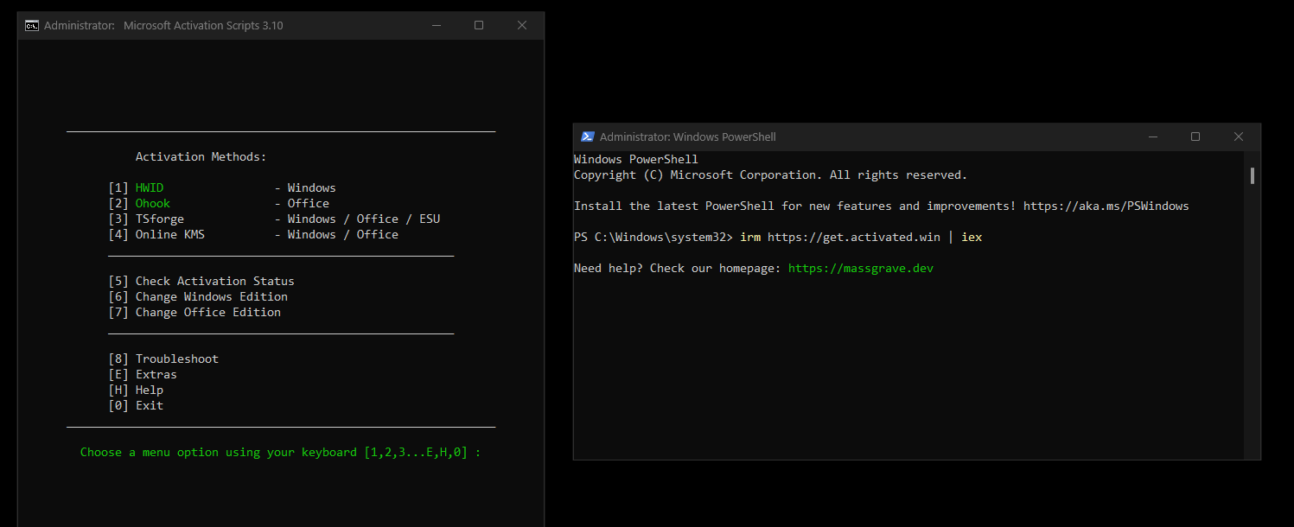
Task: Click the Administrator PowerShell title bar icon
Action: [588, 137]
